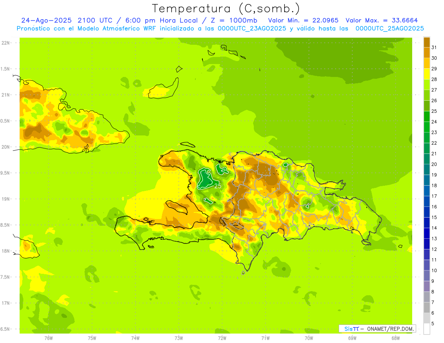The height and width of the screenshot is (343, 444).
Task: Click the legend value '20'
Action: [x=434, y=164]
